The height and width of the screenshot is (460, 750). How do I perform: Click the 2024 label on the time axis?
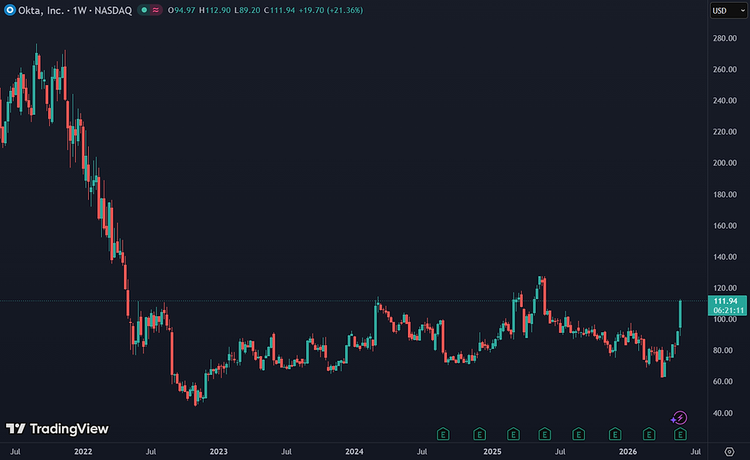pos(354,452)
